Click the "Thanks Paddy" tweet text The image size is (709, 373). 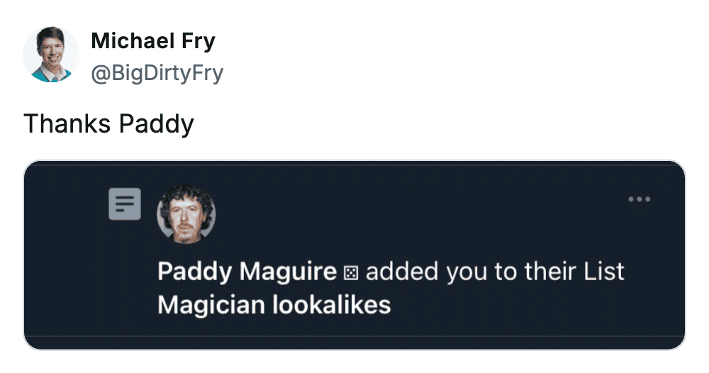coord(108,124)
